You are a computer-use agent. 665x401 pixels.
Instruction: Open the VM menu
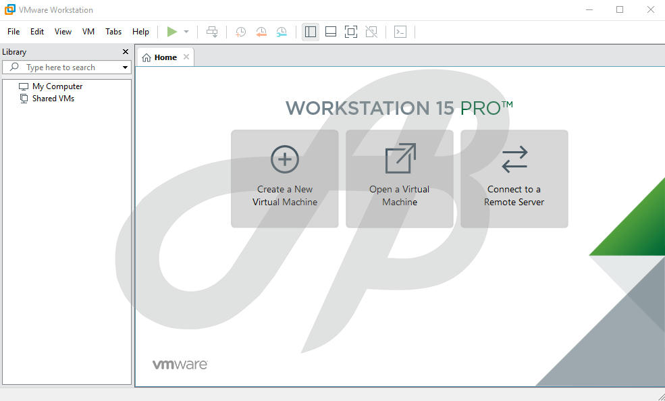point(88,32)
